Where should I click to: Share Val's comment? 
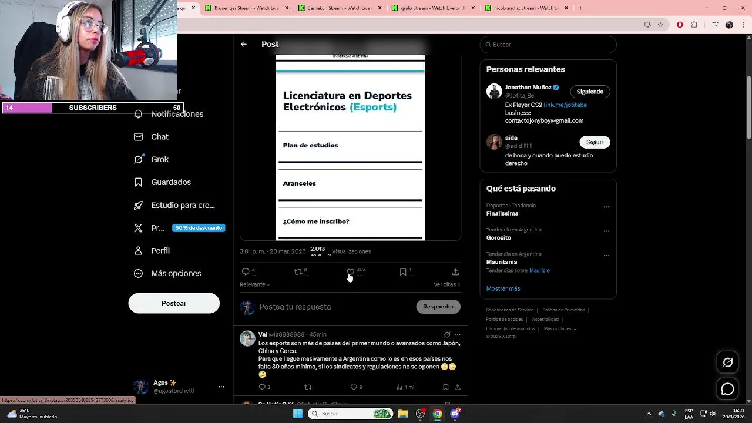[x=458, y=387]
